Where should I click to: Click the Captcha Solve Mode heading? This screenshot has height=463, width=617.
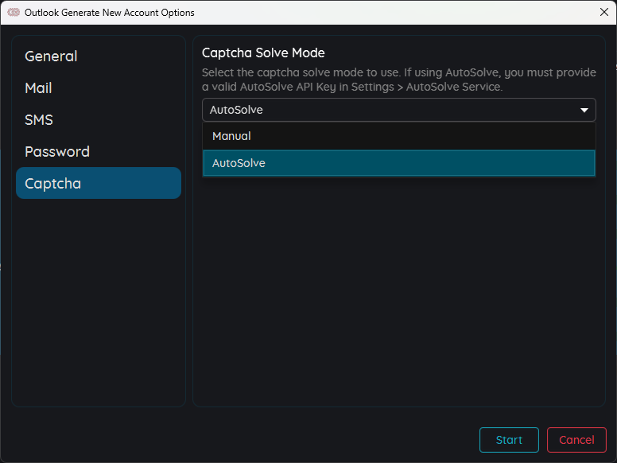(263, 53)
